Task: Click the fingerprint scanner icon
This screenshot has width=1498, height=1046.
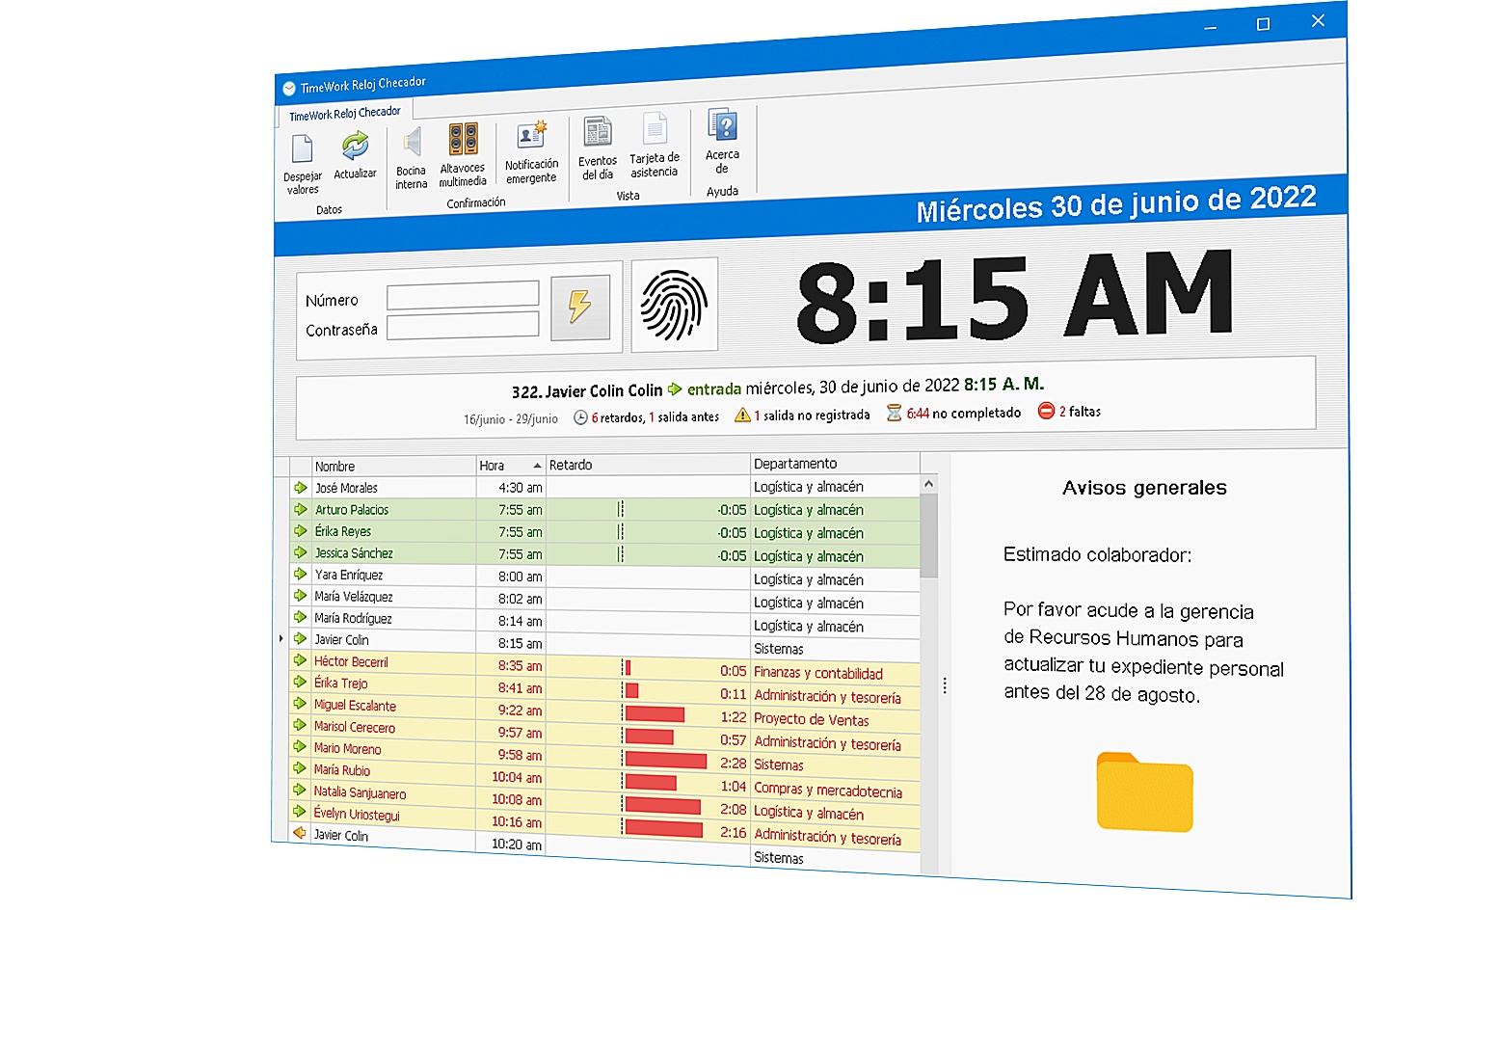Action: coord(674,306)
